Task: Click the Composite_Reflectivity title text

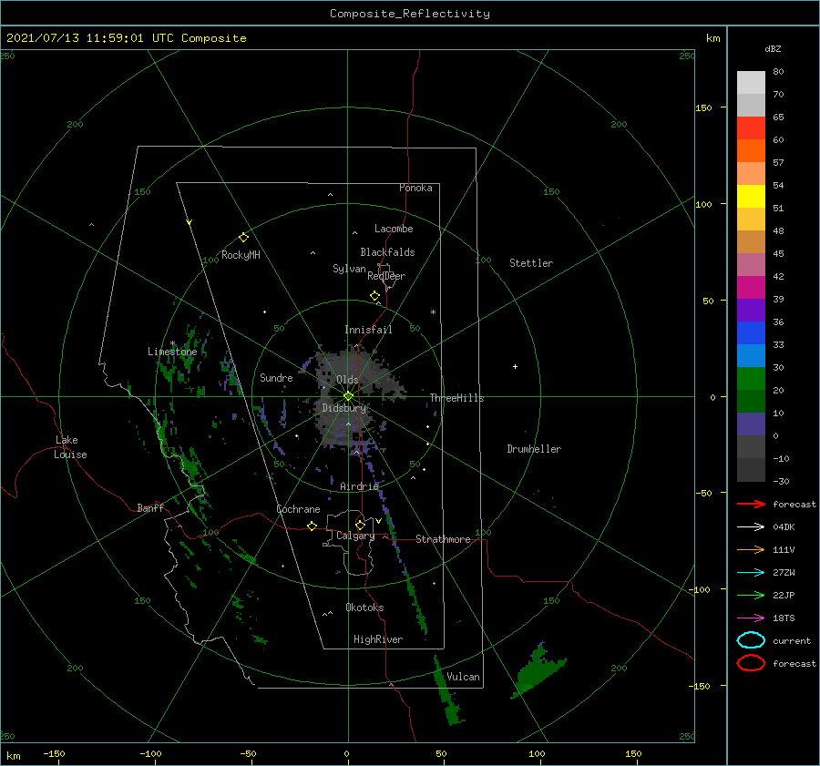Action: (409, 14)
